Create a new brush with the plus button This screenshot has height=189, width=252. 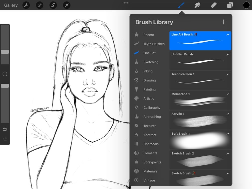(223, 22)
